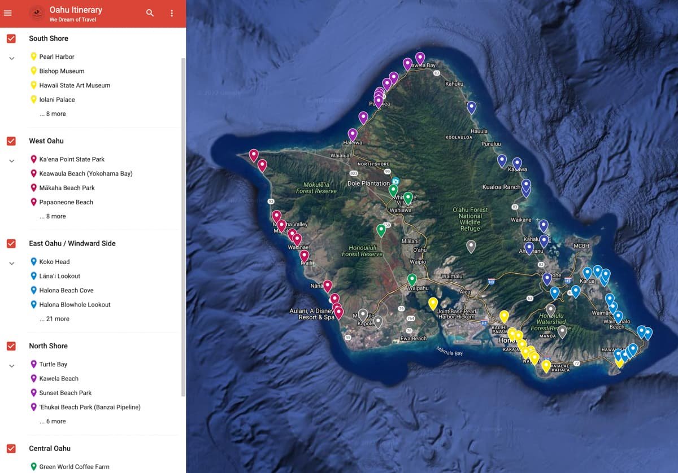Viewport: 678px width, 473px height.
Task: Click the Oahu Itinerary title
Action: click(76, 10)
